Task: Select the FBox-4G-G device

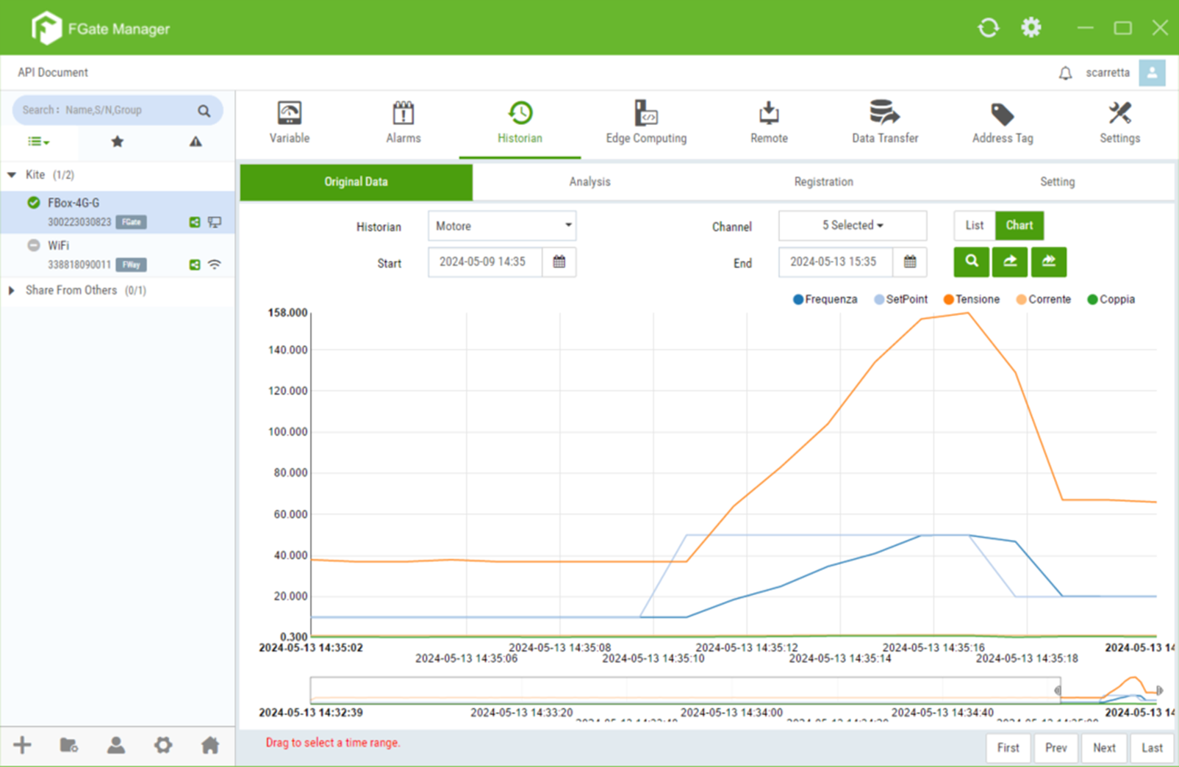Action: [x=118, y=212]
